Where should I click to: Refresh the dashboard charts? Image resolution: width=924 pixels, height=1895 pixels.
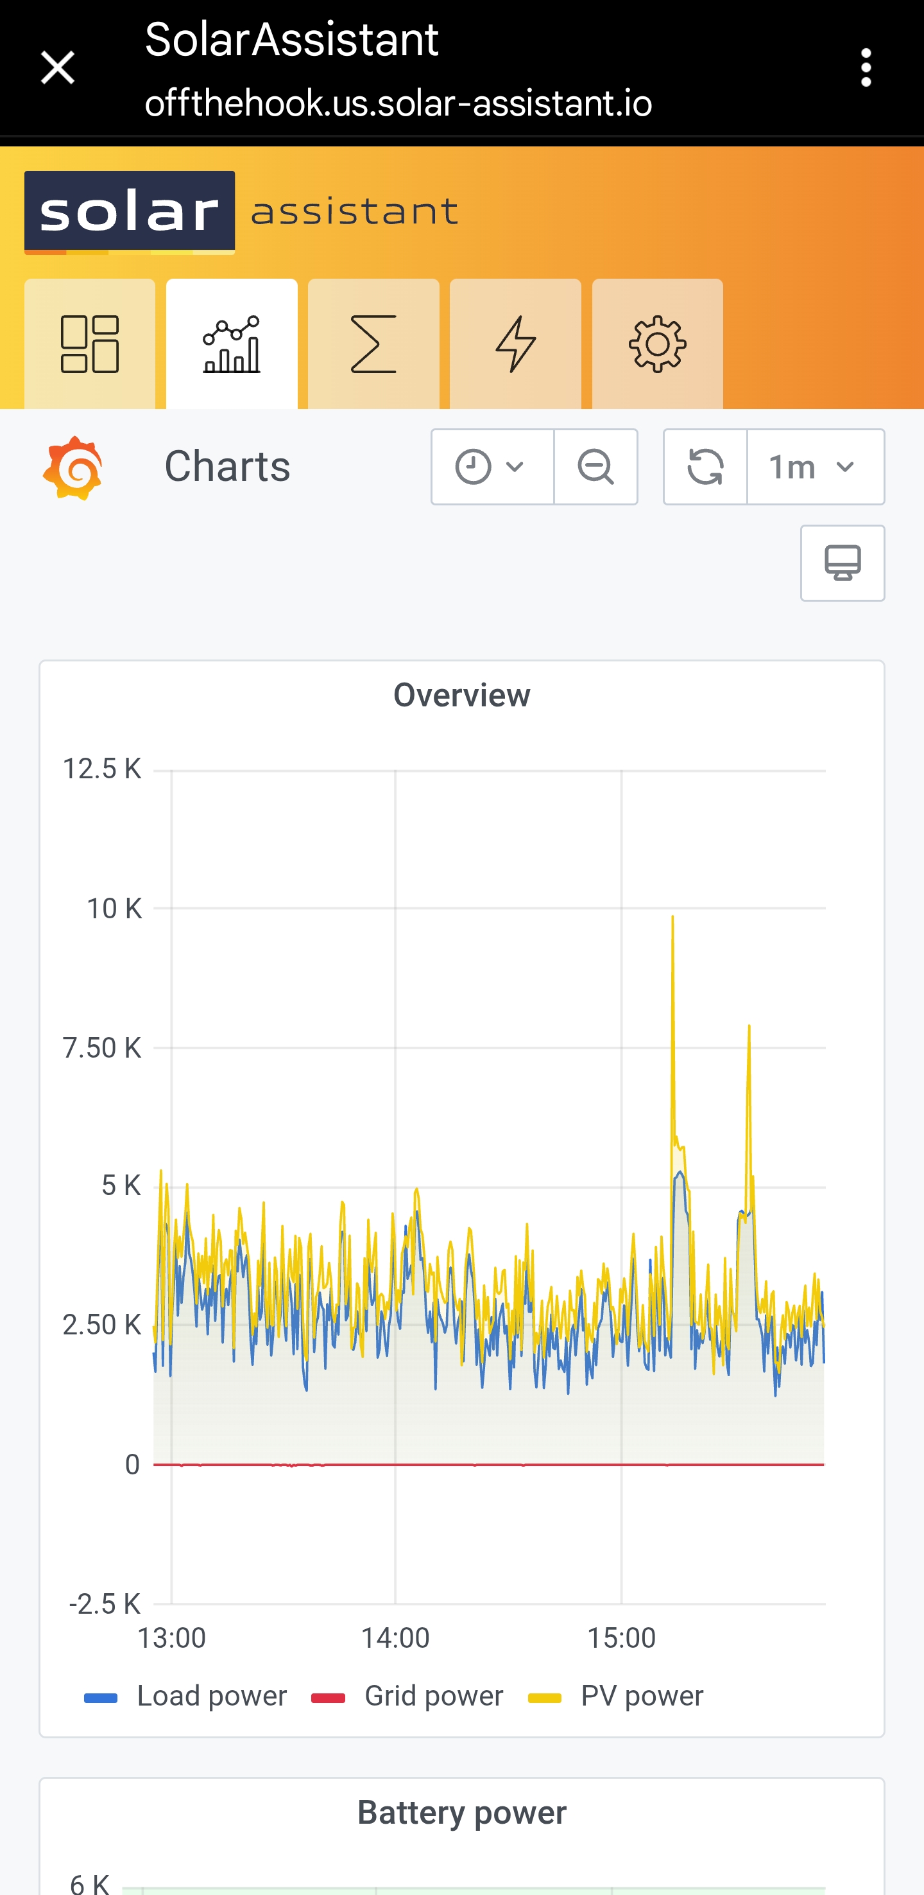[x=705, y=467]
